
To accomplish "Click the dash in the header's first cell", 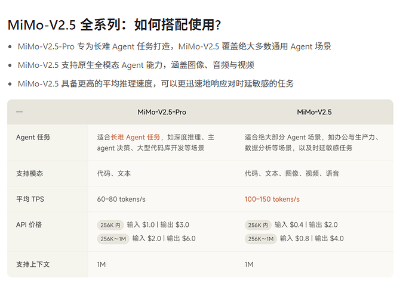I will (x=20, y=112).
